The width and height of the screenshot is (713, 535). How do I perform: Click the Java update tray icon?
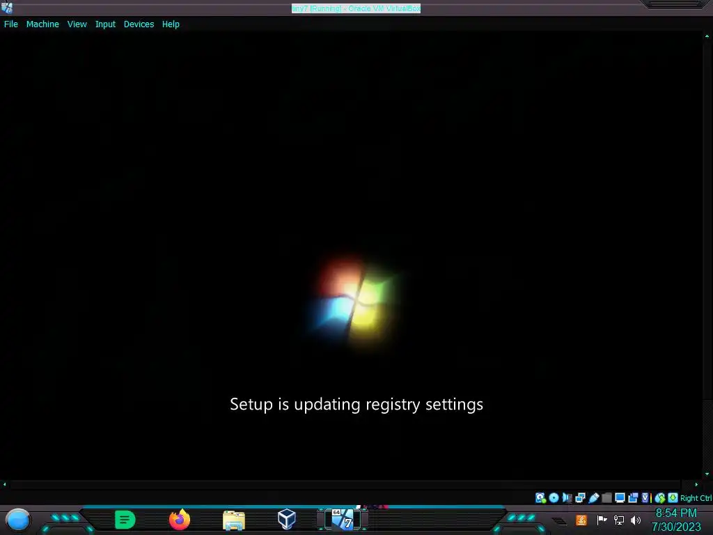(x=581, y=520)
